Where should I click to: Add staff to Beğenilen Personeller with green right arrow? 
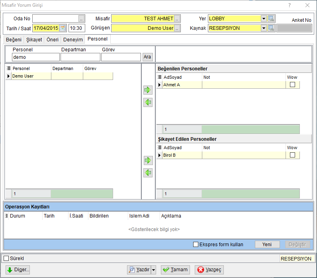148,90
